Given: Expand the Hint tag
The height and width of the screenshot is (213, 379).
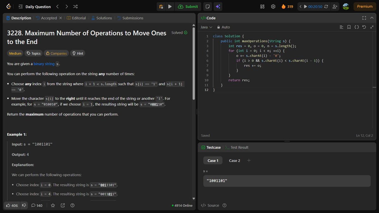Looking at the screenshot, I should tap(78, 53).
